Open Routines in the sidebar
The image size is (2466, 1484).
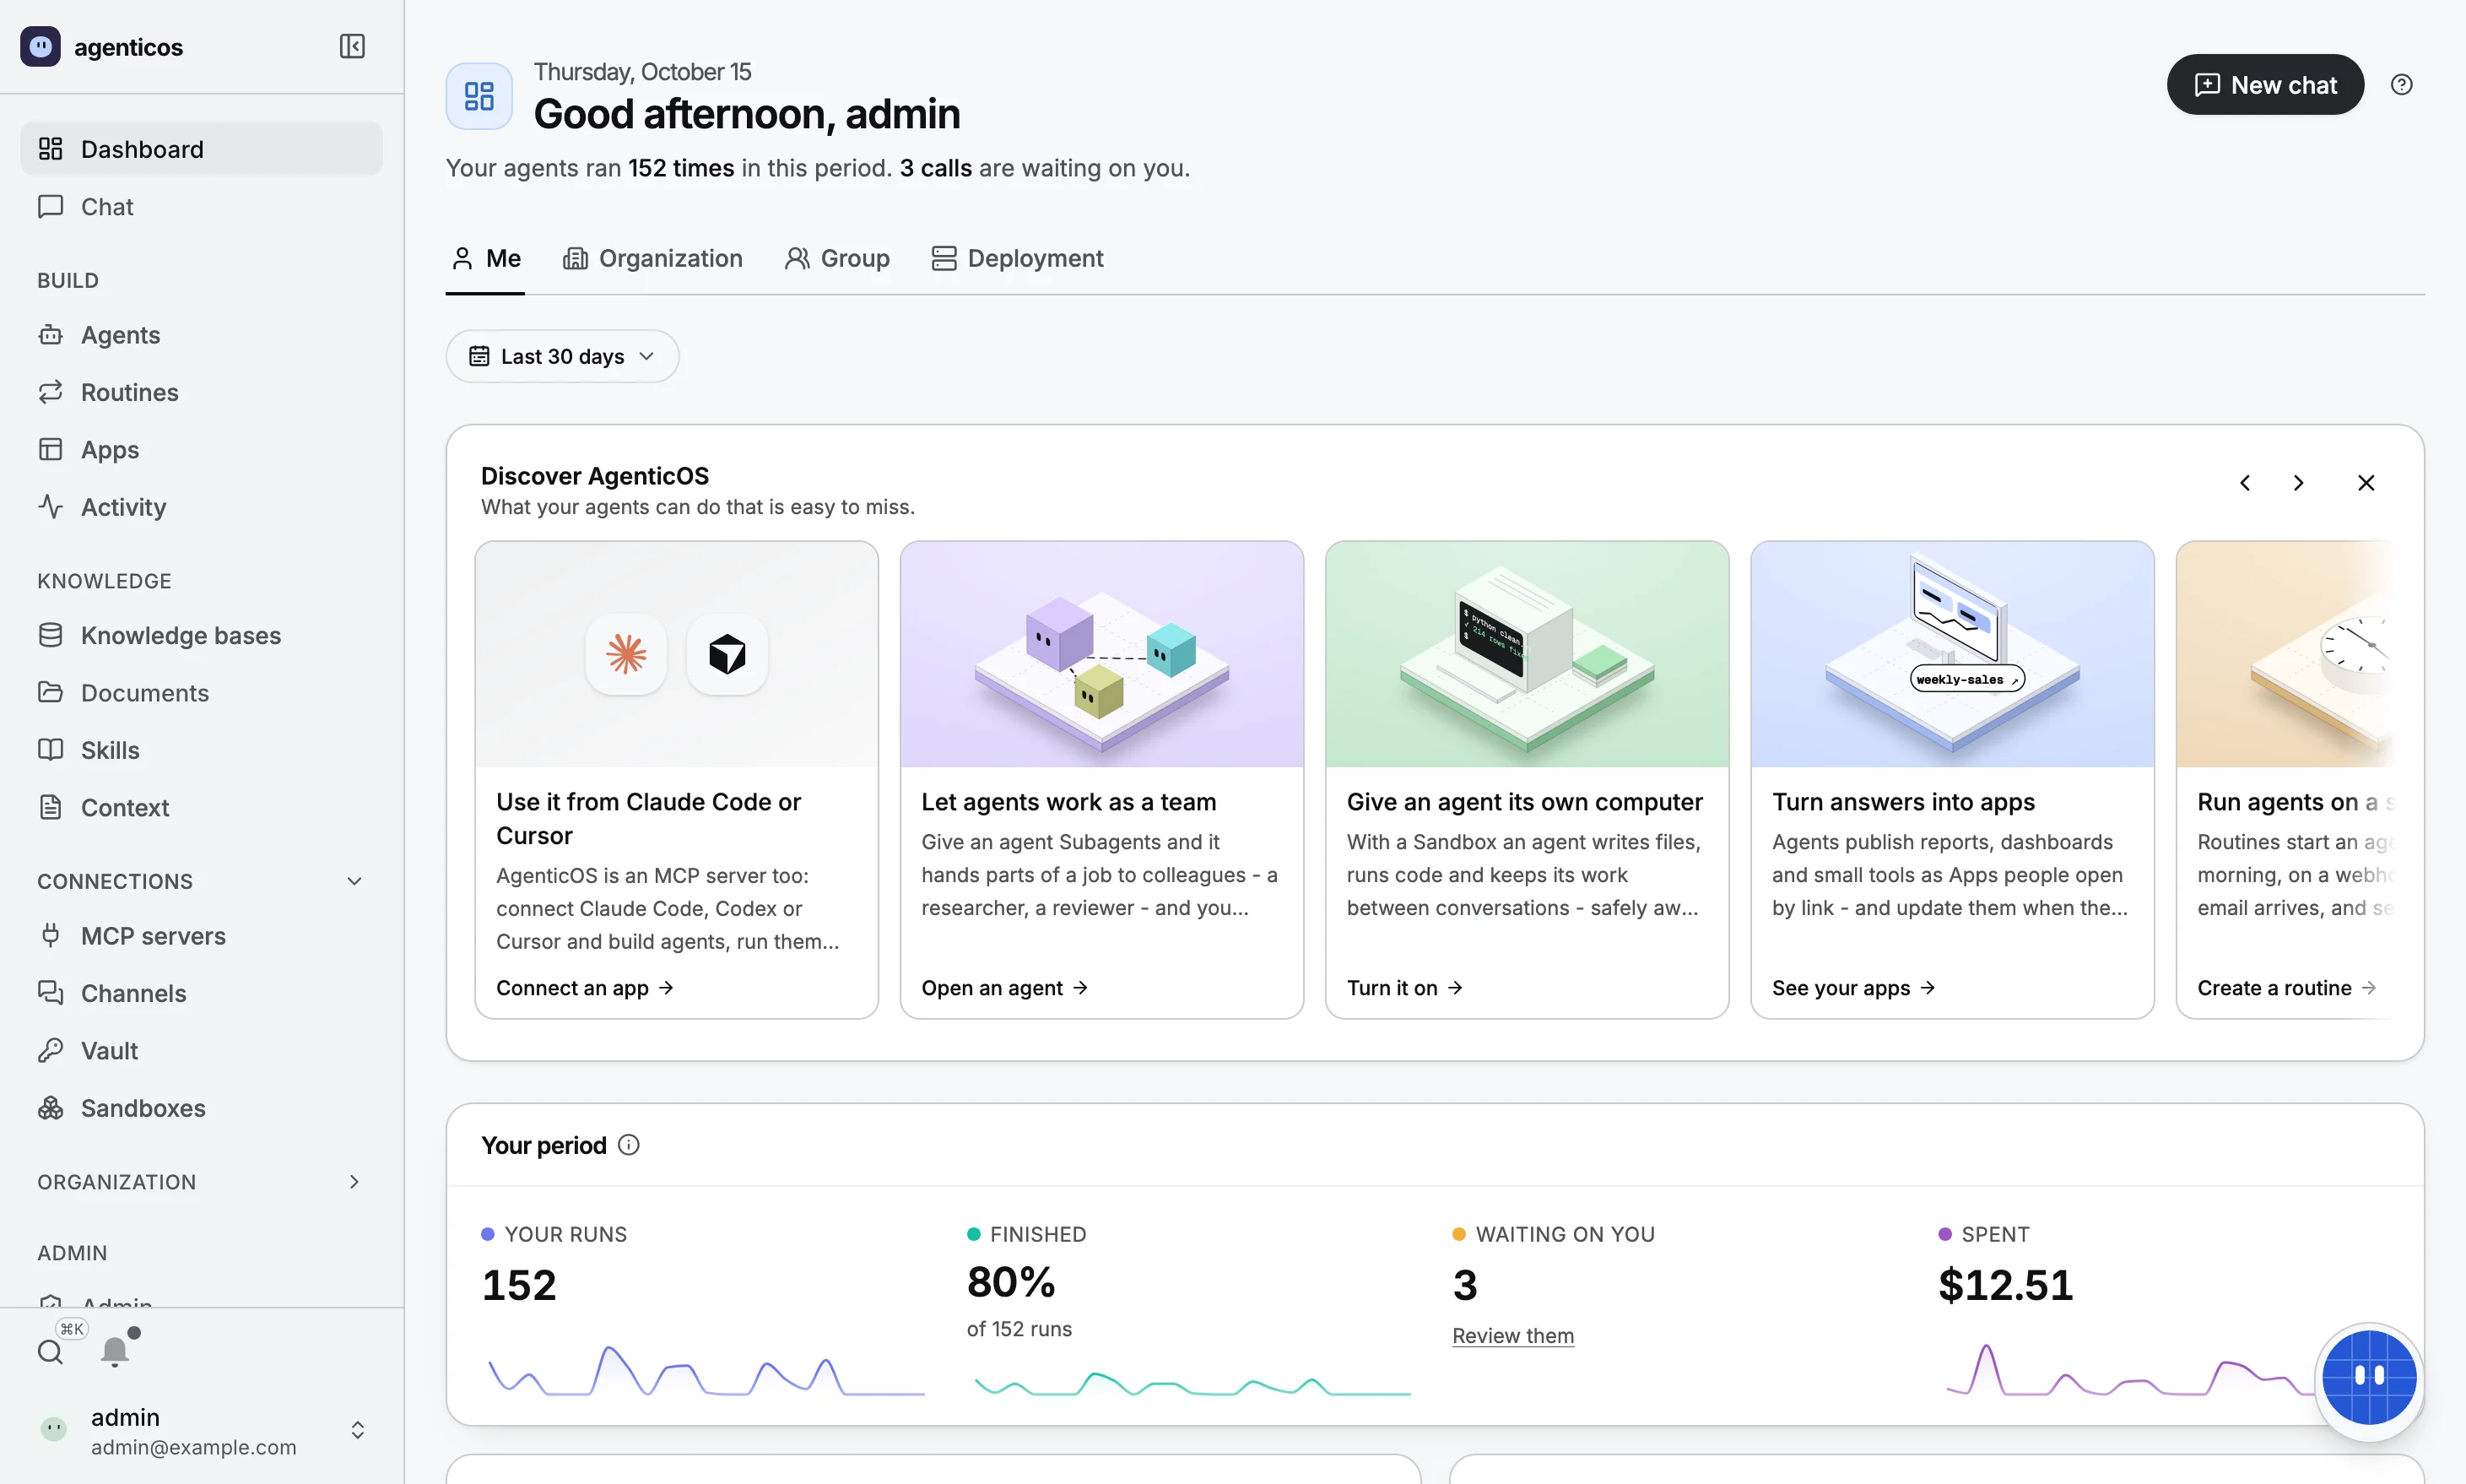201,392
